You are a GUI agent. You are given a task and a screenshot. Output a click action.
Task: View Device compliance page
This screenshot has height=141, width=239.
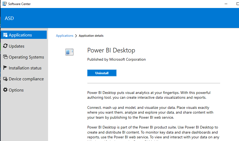24,79
